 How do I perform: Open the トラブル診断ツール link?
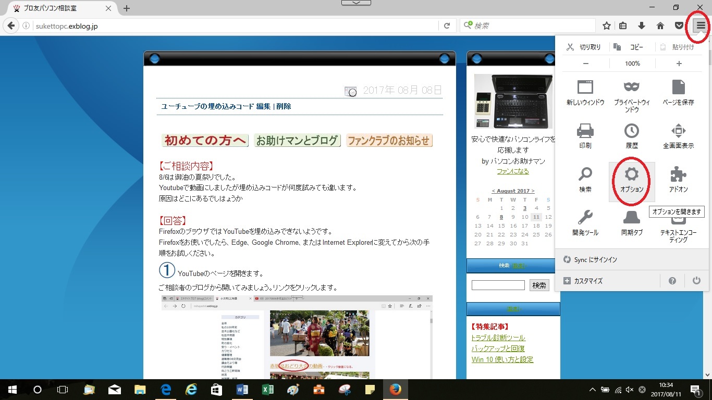pos(498,337)
